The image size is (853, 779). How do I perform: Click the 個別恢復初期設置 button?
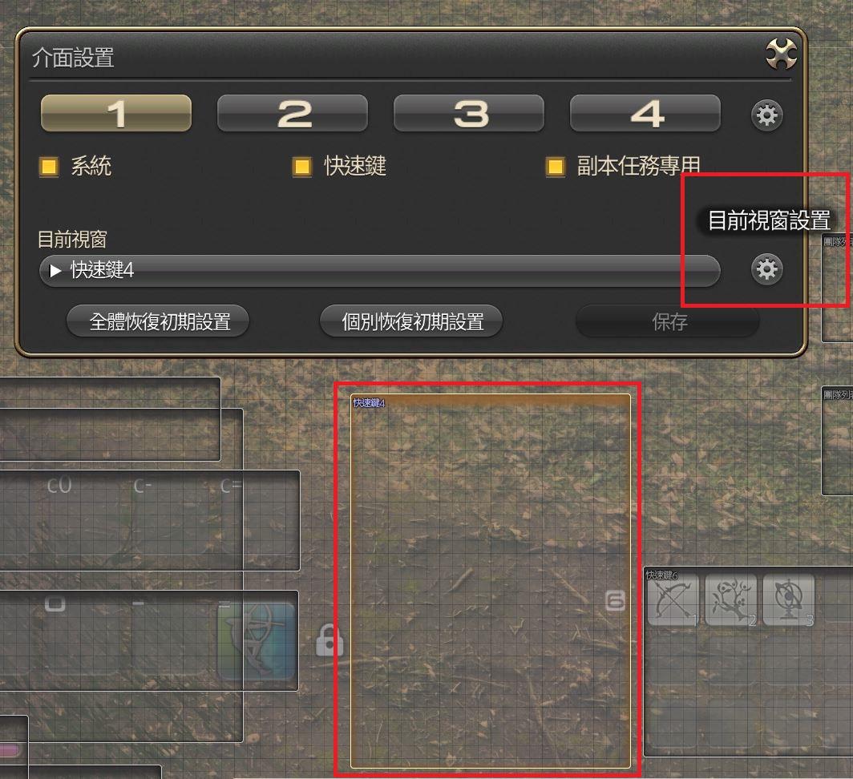click(411, 321)
